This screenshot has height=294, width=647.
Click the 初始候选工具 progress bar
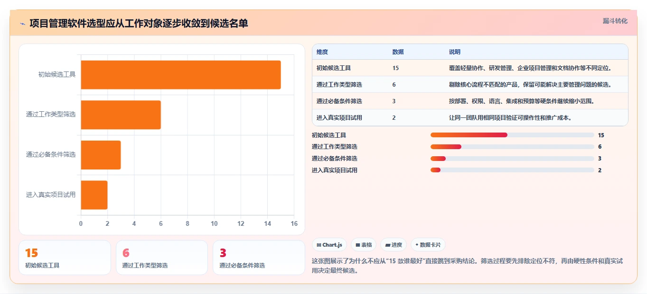coord(512,135)
